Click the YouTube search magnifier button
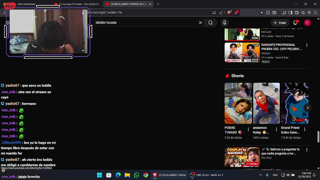 coord(210,23)
